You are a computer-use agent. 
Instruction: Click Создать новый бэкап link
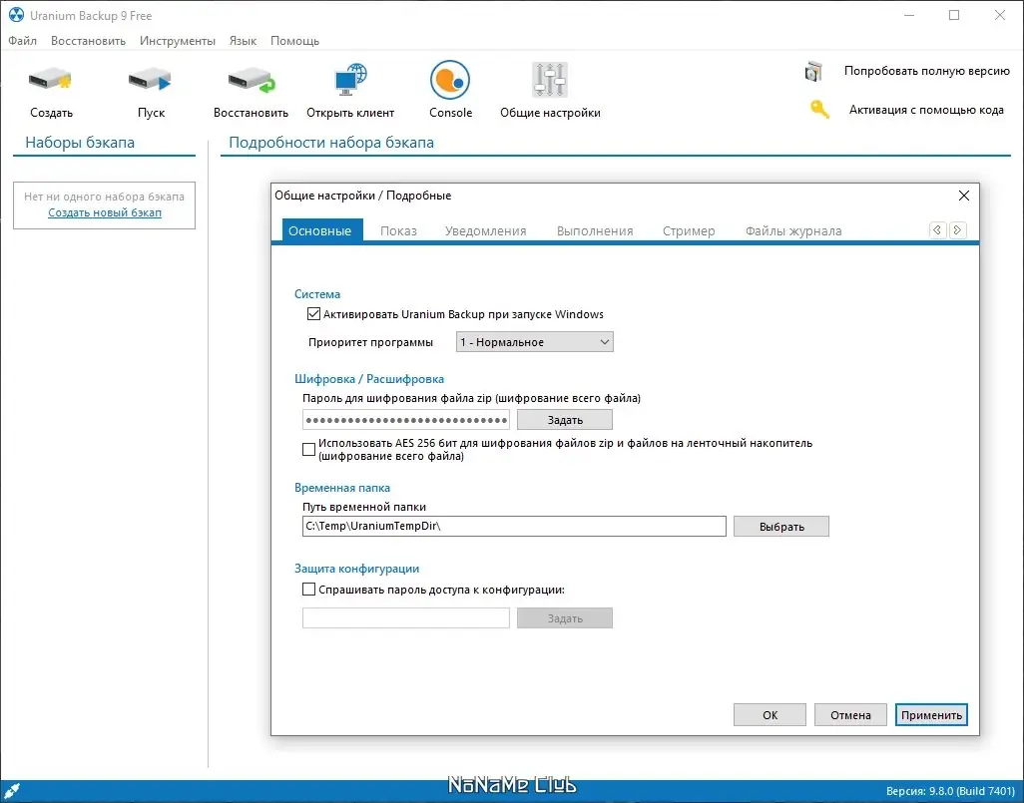tap(105, 212)
